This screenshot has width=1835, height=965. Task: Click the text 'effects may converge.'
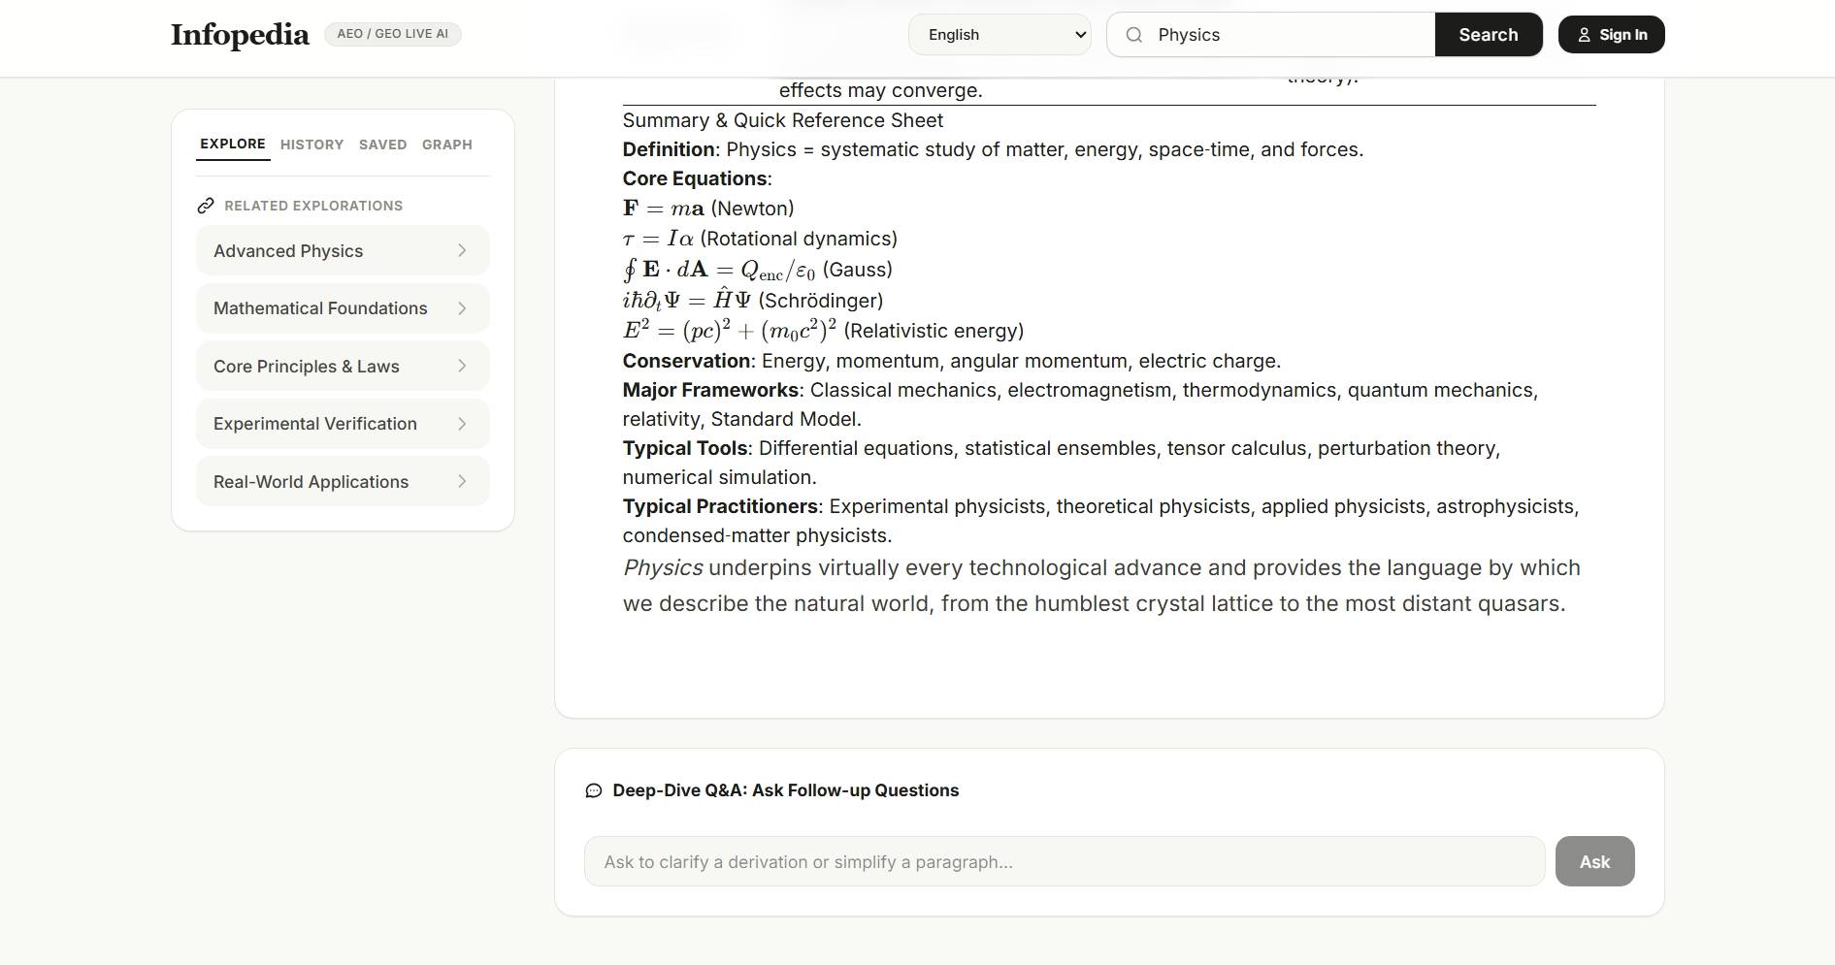881,90
